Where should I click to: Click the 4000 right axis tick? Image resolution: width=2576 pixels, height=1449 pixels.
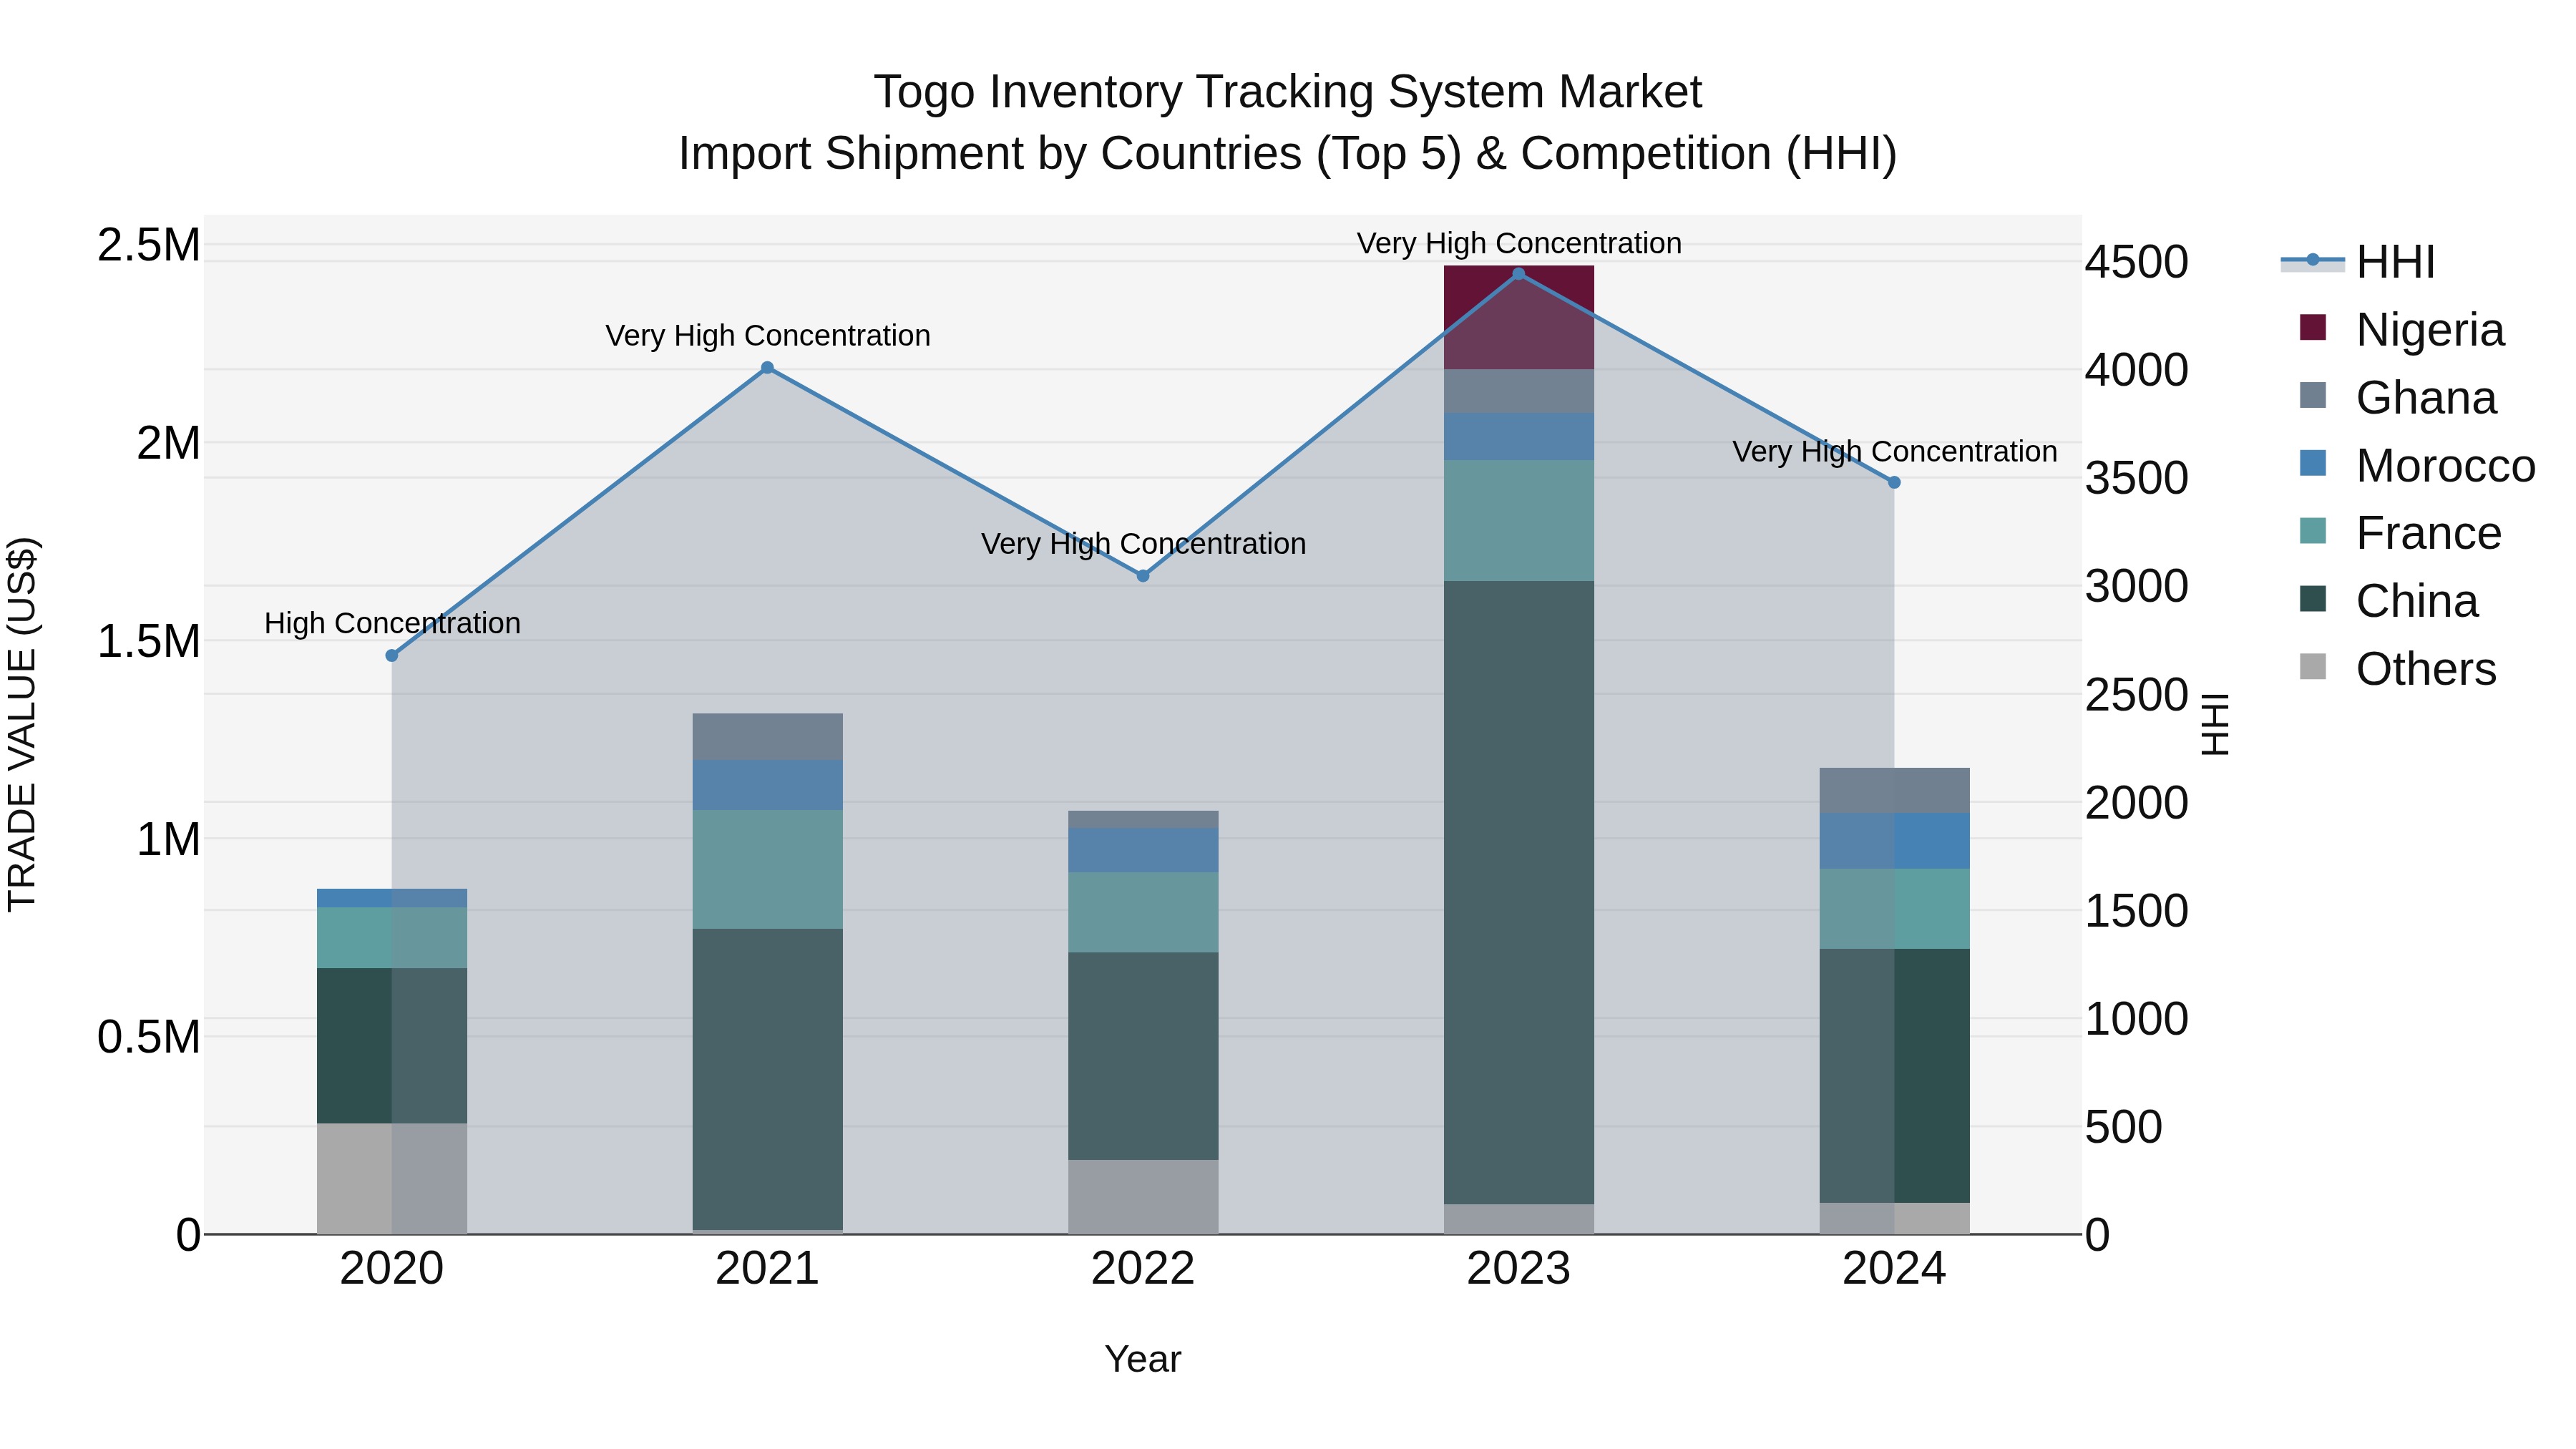[x=2137, y=370]
